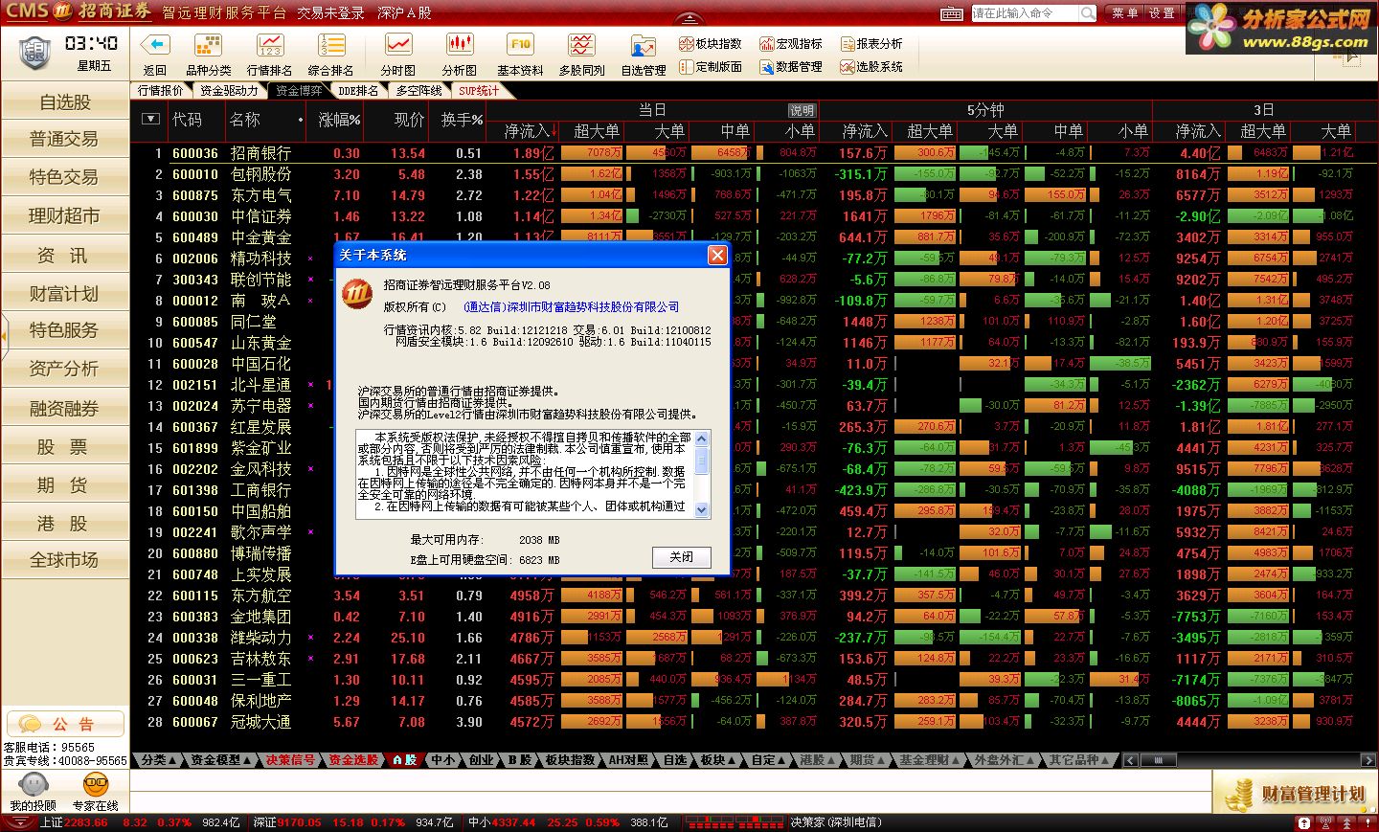
Task: Click the 财富管理计划 banner
Action: (1296, 794)
